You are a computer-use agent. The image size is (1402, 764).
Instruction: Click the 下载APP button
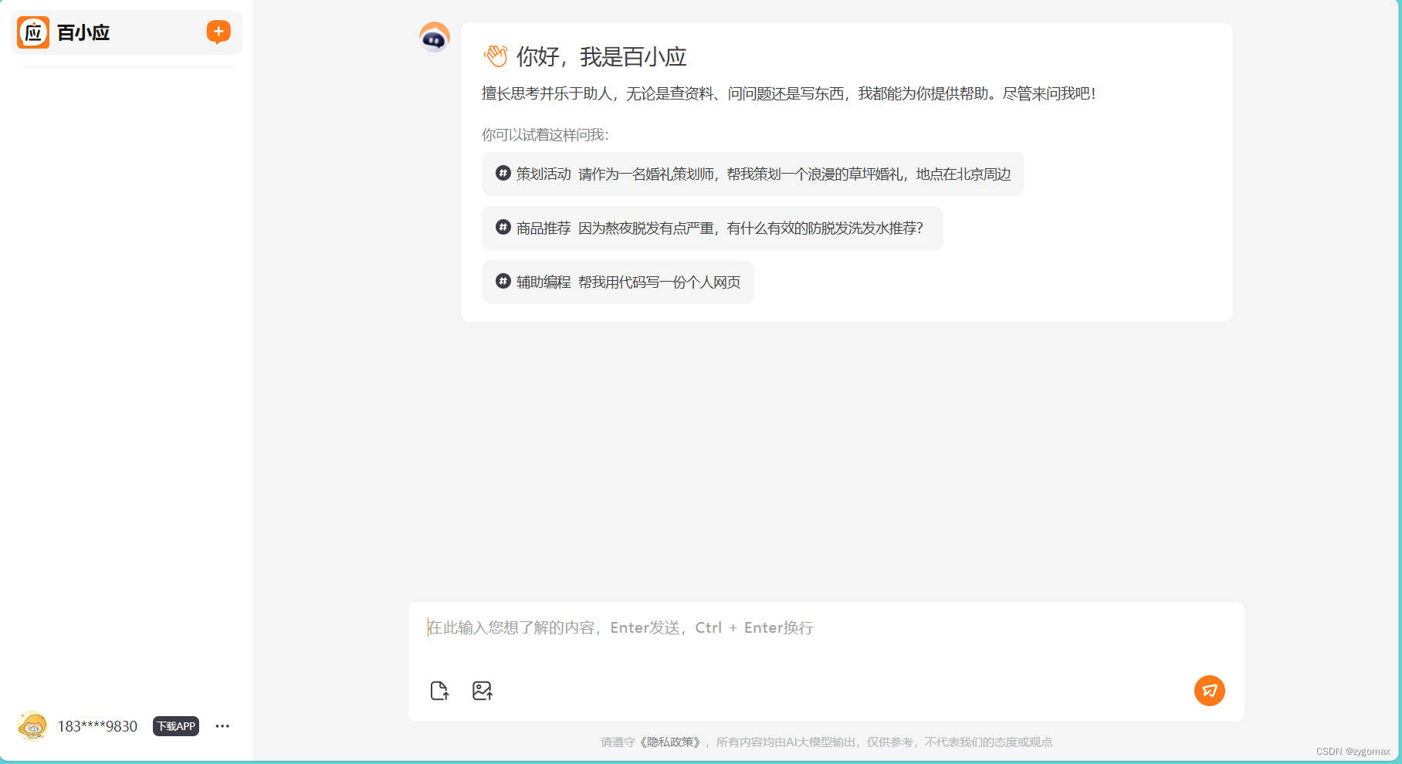click(x=176, y=726)
